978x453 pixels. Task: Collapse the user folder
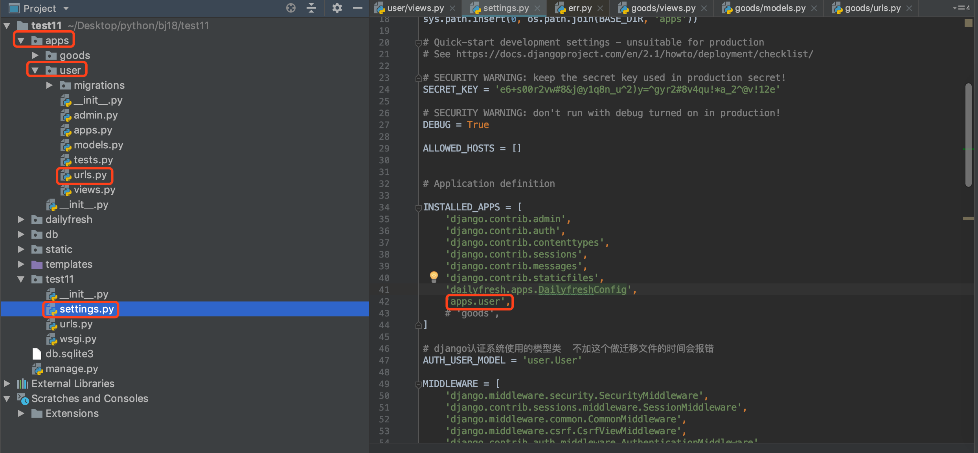coord(35,70)
